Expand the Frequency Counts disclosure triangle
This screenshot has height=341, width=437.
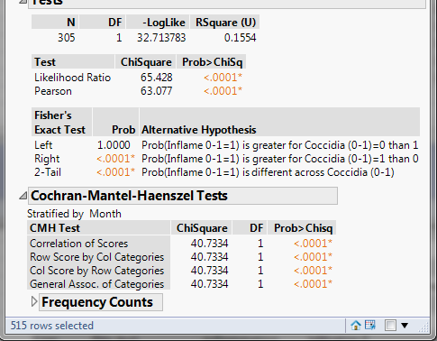click(34, 301)
